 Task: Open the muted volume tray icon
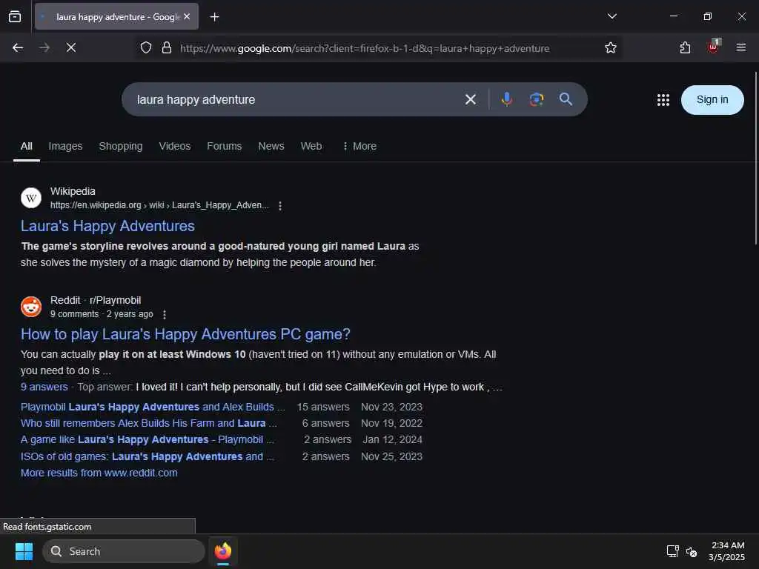pyautogui.click(x=692, y=551)
